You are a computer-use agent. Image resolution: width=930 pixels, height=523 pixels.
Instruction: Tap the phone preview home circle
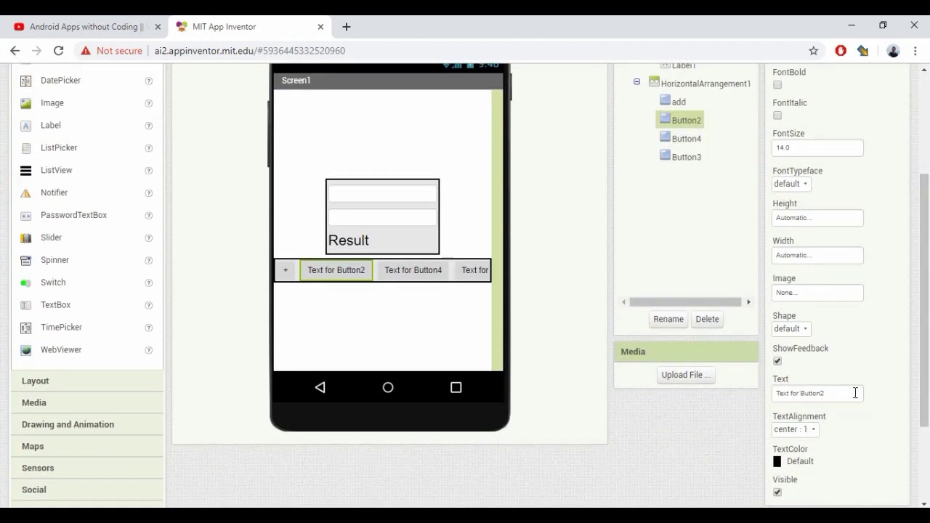pos(388,387)
